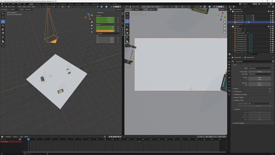
Task: Click Options button in right viewport
Action: click(x=223, y=9)
